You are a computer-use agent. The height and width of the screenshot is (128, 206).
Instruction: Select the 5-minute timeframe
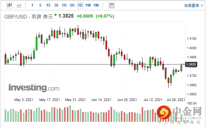40,5
